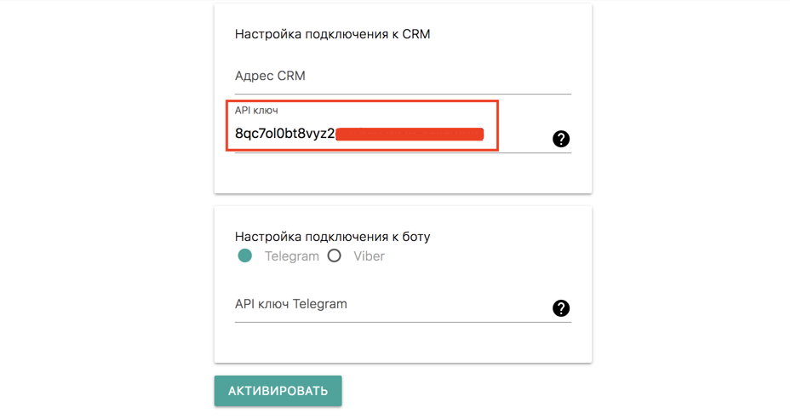Click the API ключ Telegram placeholder text
The width and height of the screenshot is (791, 419).
(291, 304)
